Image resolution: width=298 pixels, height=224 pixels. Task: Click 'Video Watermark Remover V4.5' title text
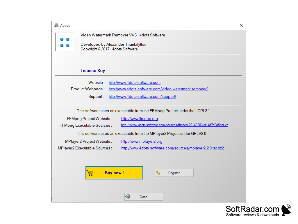pyautogui.click(x=123, y=35)
